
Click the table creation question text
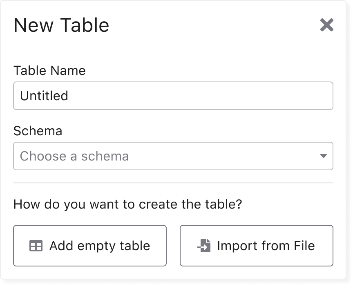pos(127,204)
